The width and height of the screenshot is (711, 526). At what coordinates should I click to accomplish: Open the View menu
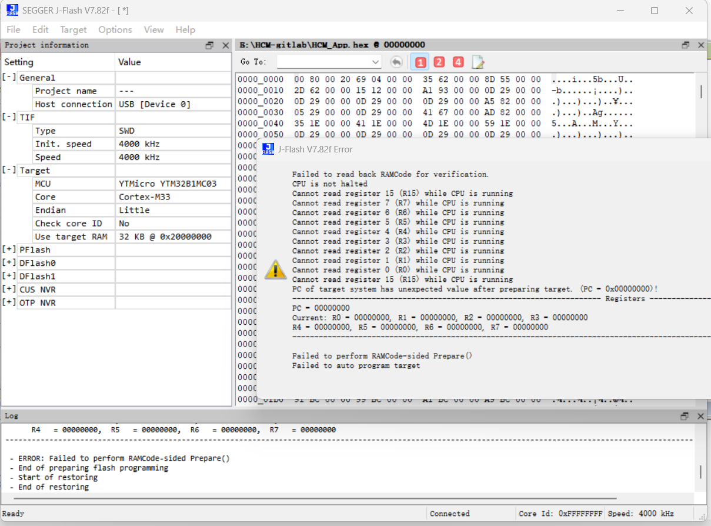[x=154, y=29]
